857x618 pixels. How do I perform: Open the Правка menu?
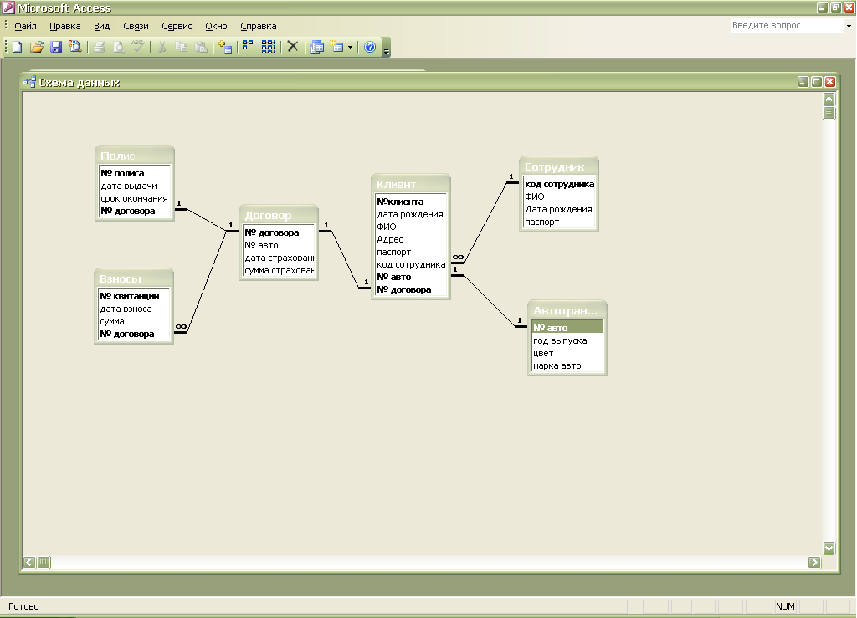65,26
